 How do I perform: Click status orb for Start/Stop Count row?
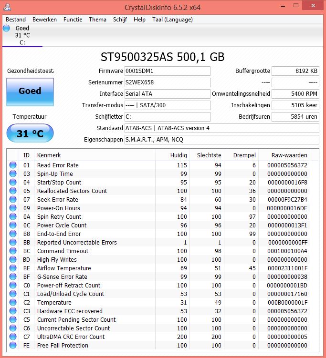pyautogui.click(x=13, y=182)
